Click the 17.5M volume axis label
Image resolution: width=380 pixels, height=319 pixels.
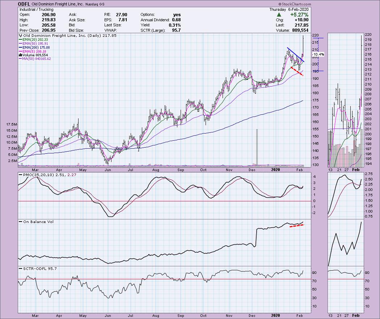(x=12, y=124)
